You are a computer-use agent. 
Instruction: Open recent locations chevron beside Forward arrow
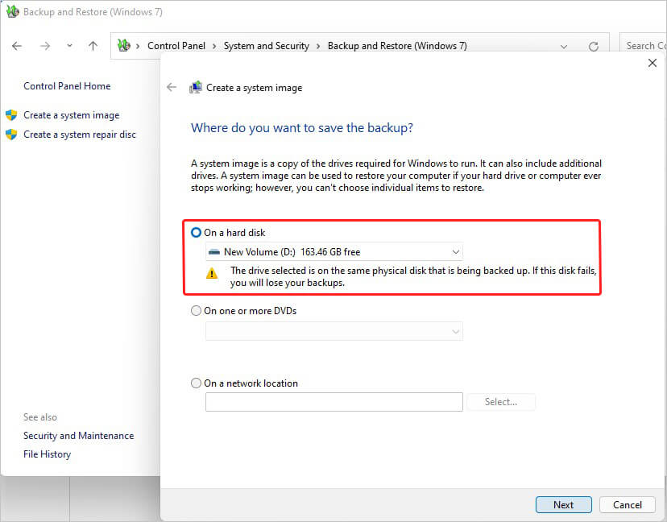[x=69, y=46]
